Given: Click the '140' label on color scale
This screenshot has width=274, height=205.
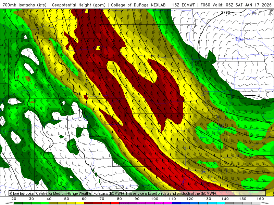Looking at the screenshot, I should click(225, 199).
